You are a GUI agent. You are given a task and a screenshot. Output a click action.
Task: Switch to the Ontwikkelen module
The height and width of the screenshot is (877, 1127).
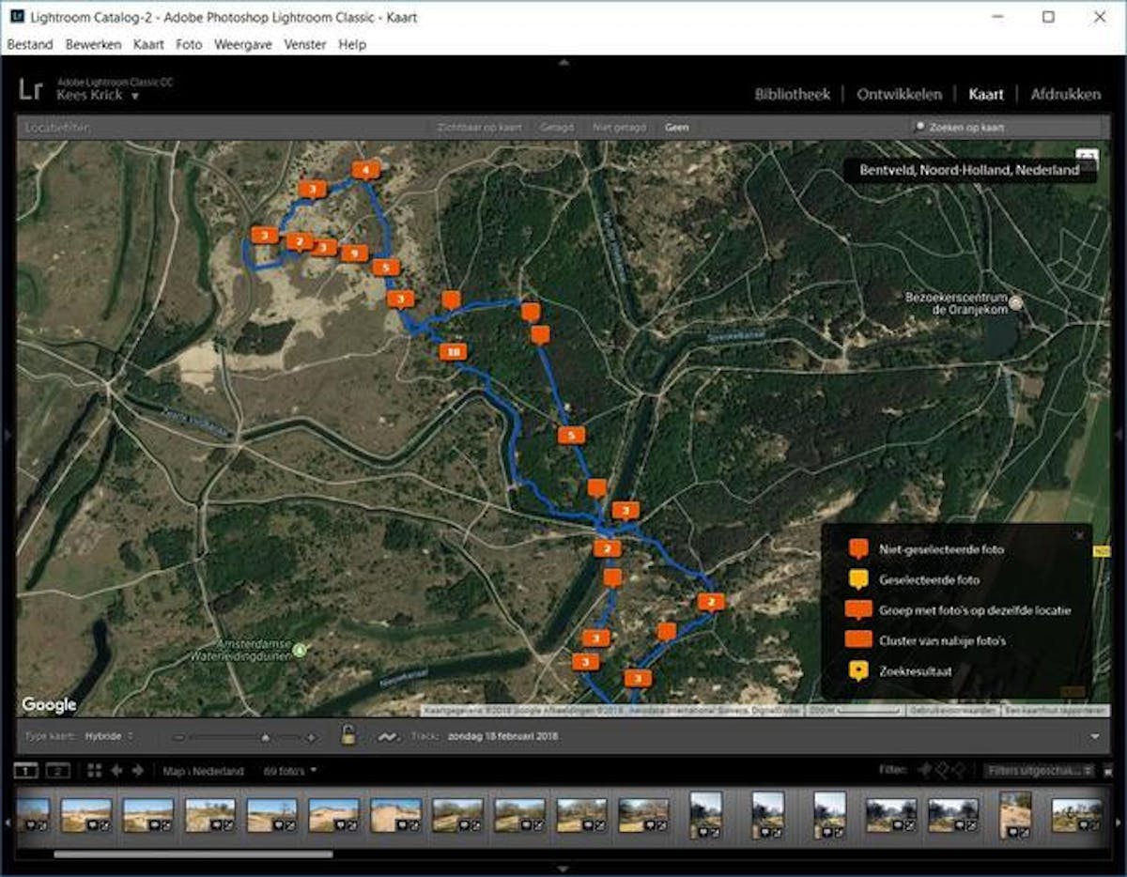(x=899, y=94)
